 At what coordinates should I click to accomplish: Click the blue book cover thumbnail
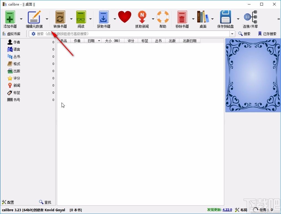point(253,75)
